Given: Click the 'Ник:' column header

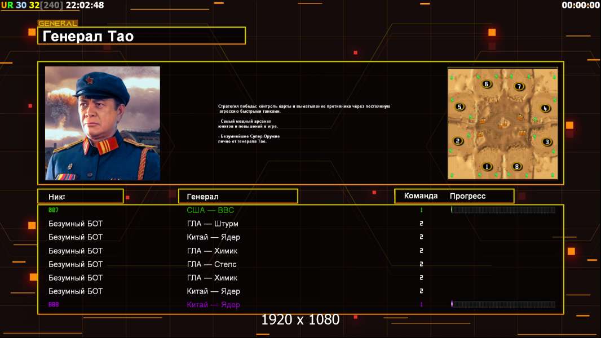Looking at the screenshot, I should point(81,197).
